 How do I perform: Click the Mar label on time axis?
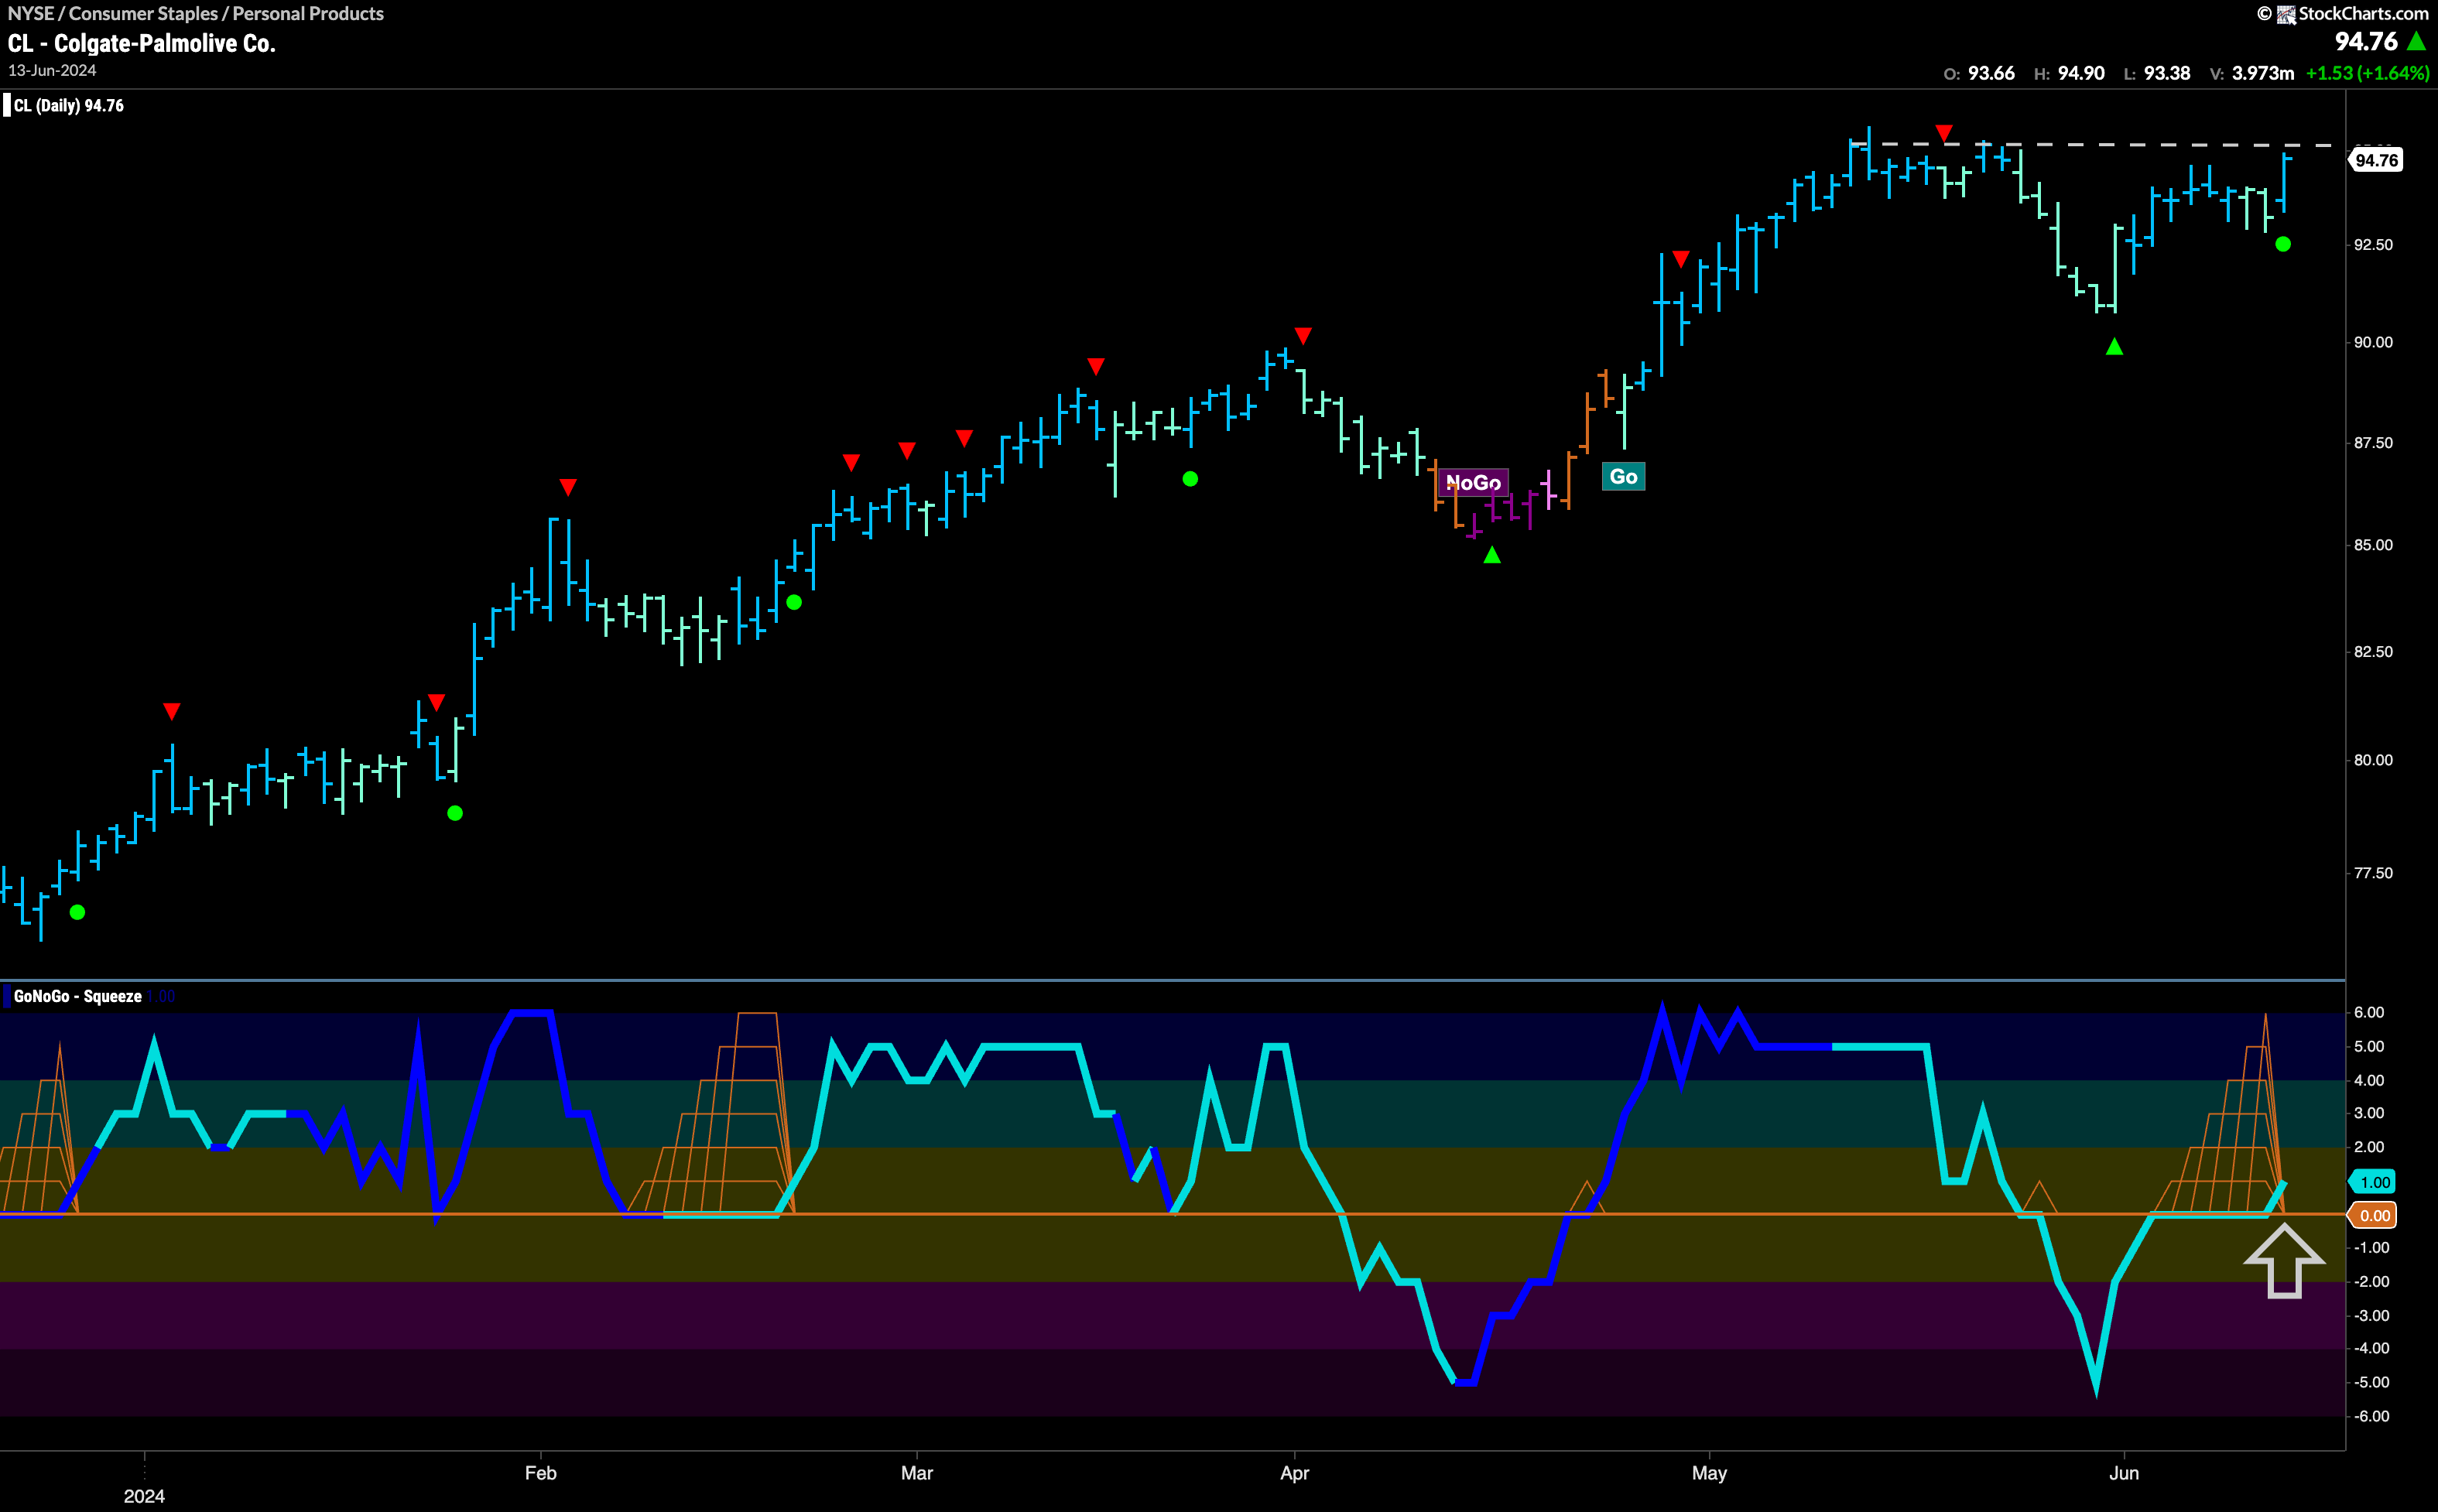(916, 1473)
